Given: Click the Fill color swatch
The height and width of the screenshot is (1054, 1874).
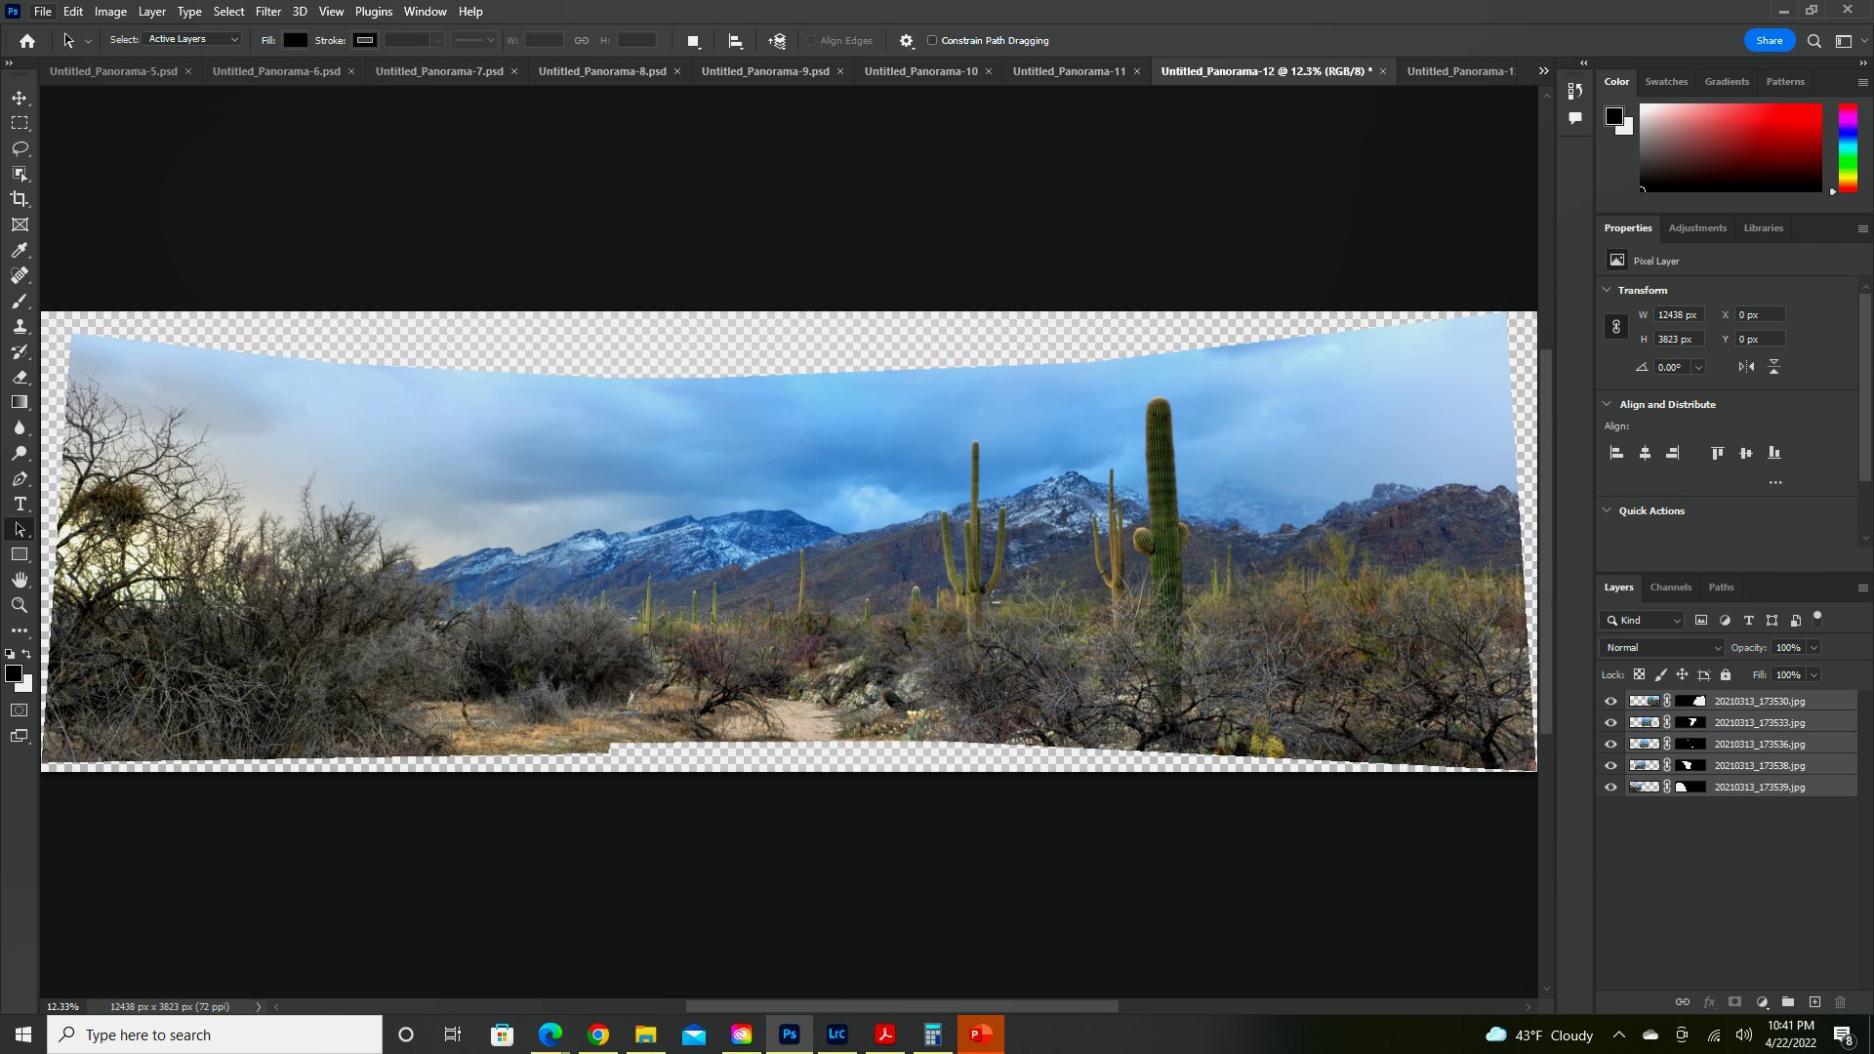Looking at the screenshot, I should (x=296, y=41).
